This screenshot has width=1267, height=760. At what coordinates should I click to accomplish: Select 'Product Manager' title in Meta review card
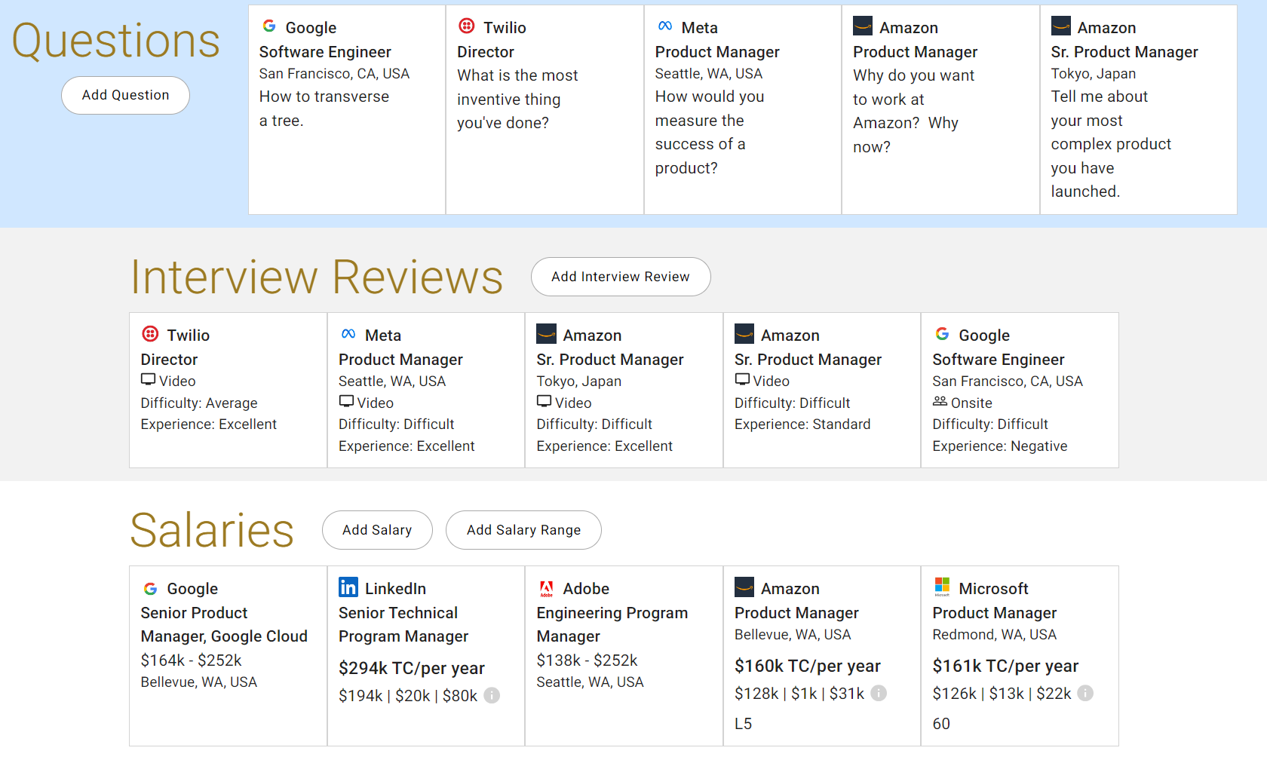pyautogui.click(x=400, y=360)
